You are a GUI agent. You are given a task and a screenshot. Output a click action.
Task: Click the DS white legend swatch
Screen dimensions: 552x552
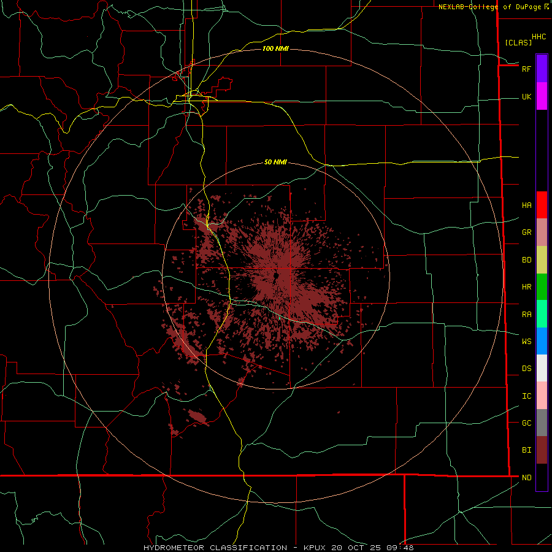point(542,368)
